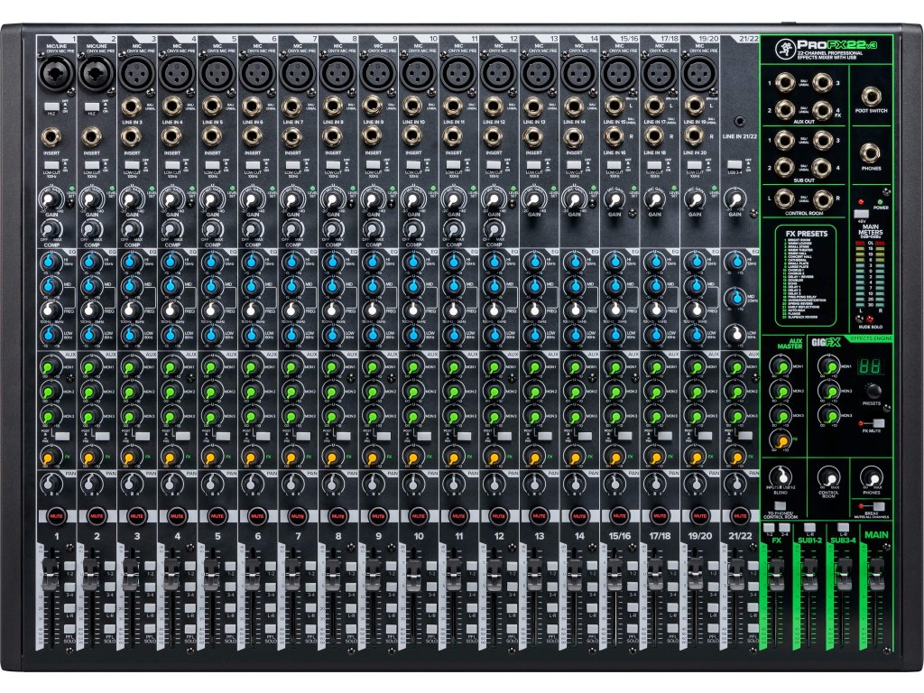Click the channel 1 GAIN knob
This screenshot has height=693, width=924.
(51, 200)
